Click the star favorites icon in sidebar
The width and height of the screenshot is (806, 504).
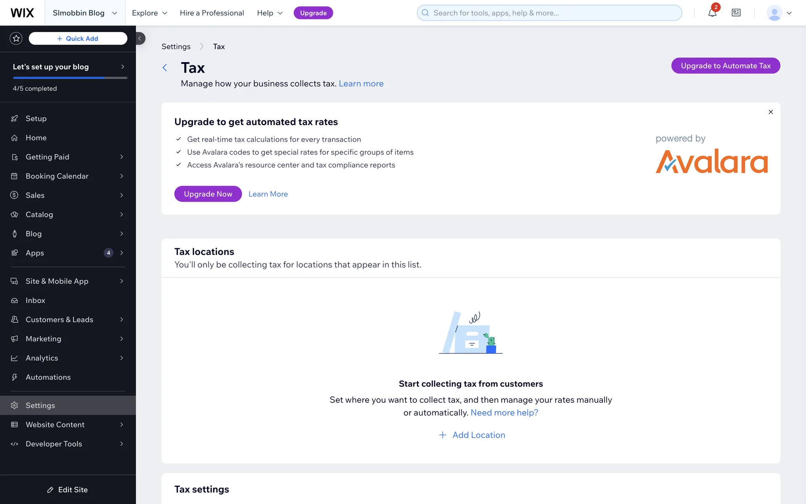tap(16, 39)
